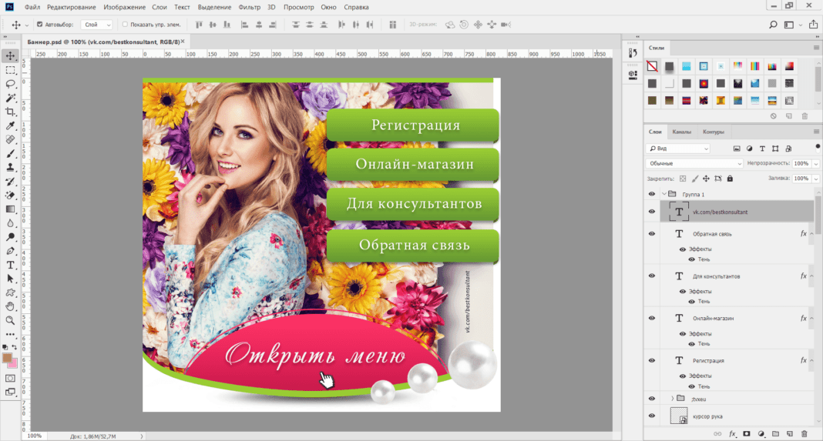Hide the курсор рука layer

(x=652, y=416)
